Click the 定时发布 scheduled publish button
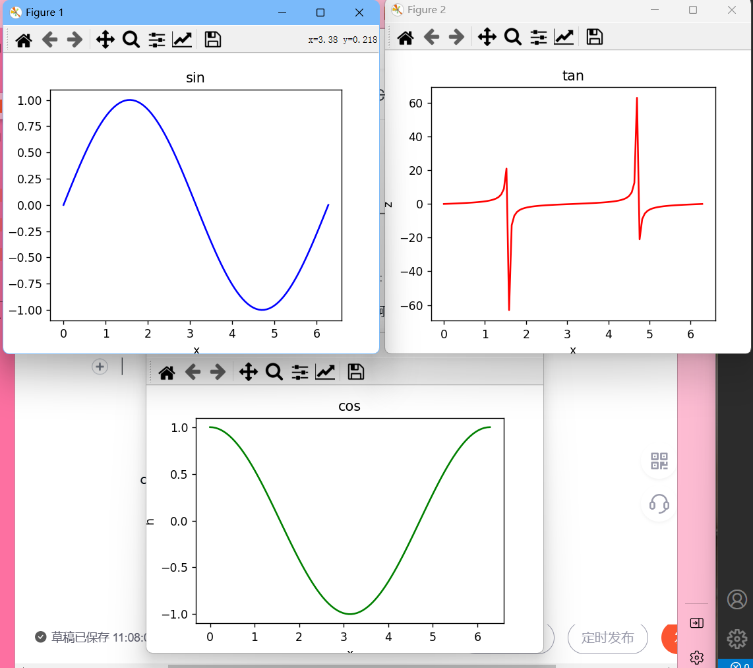The image size is (753, 668). coord(607,638)
